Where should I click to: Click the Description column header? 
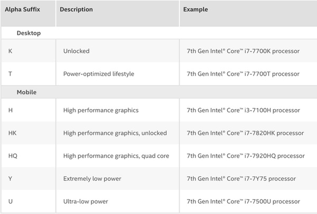77,9
